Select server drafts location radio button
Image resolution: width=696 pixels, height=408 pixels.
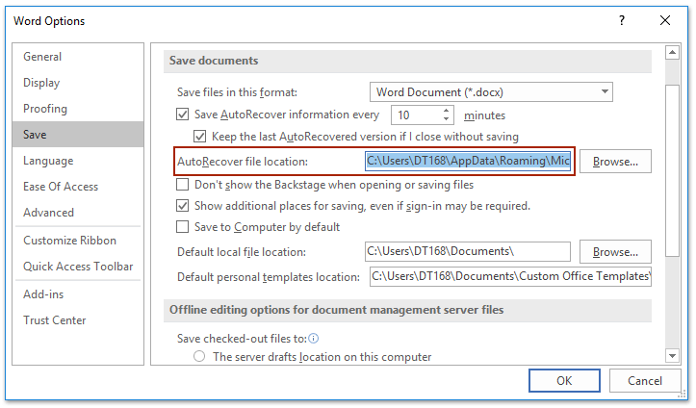[200, 357]
